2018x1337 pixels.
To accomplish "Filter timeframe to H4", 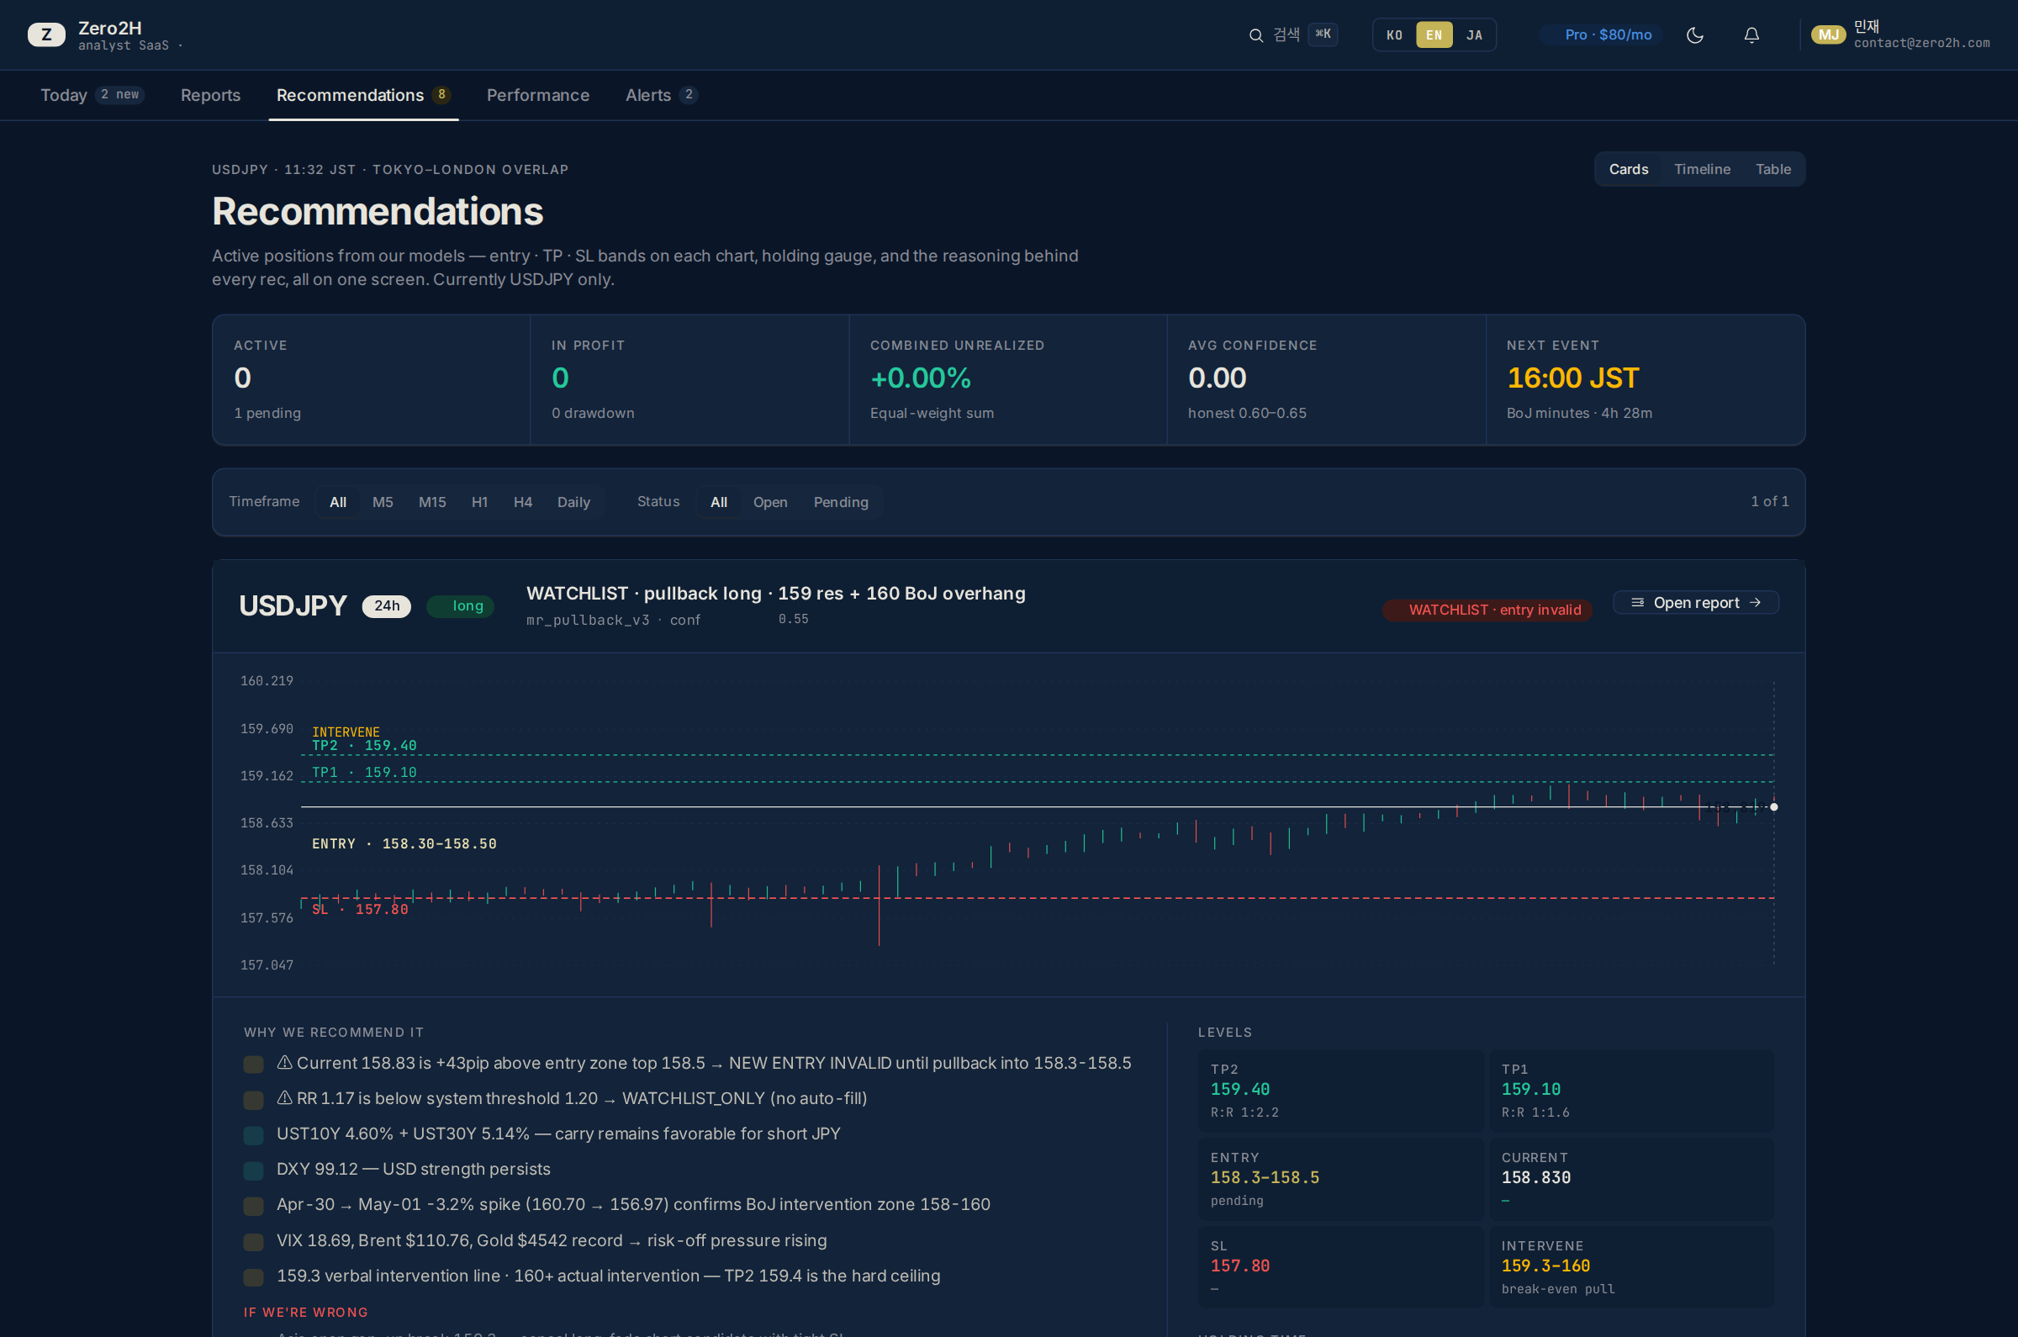I will click(523, 502).
